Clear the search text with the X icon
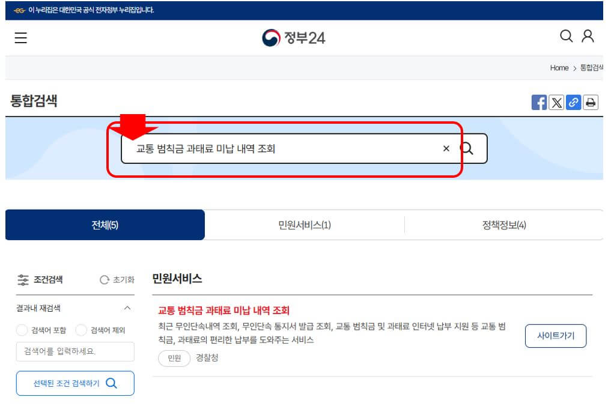 click(446, 148)
